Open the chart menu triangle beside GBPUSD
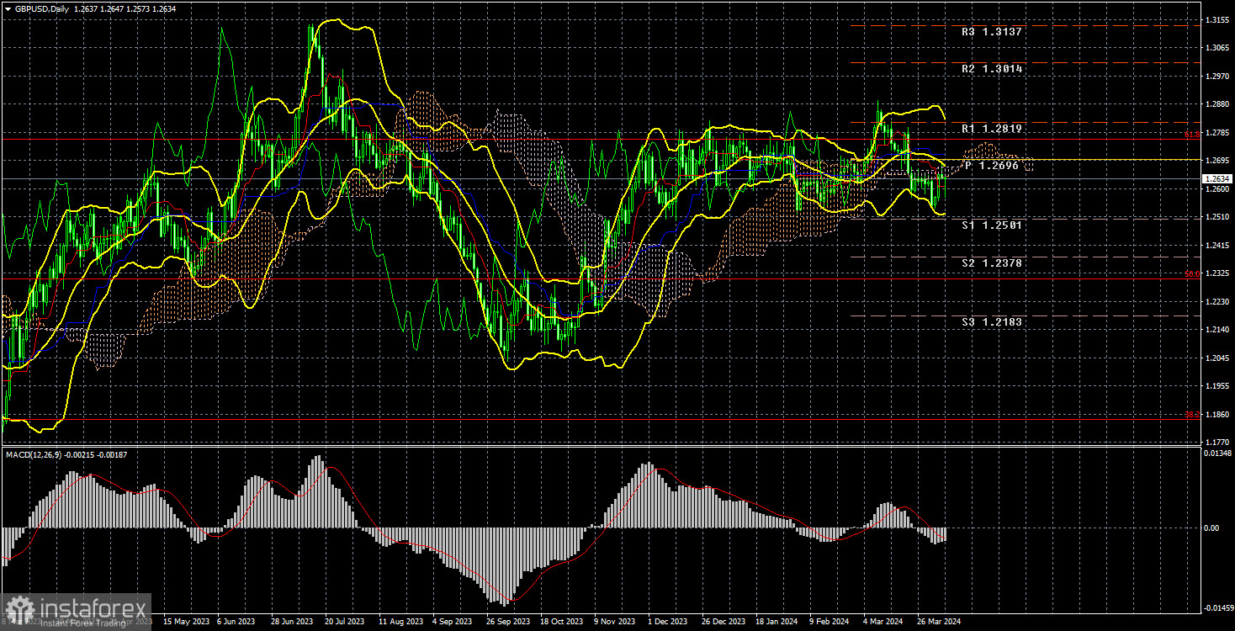Viewport: 1235px width, 631px height. click(x=6, y=8)
